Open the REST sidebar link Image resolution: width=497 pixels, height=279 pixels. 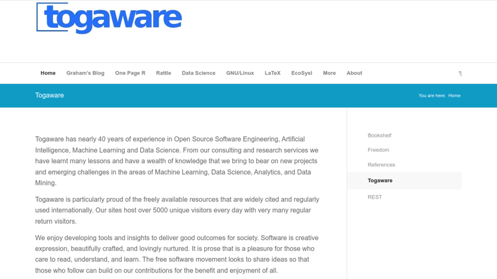pyautogui.click(x=375, y=197)
